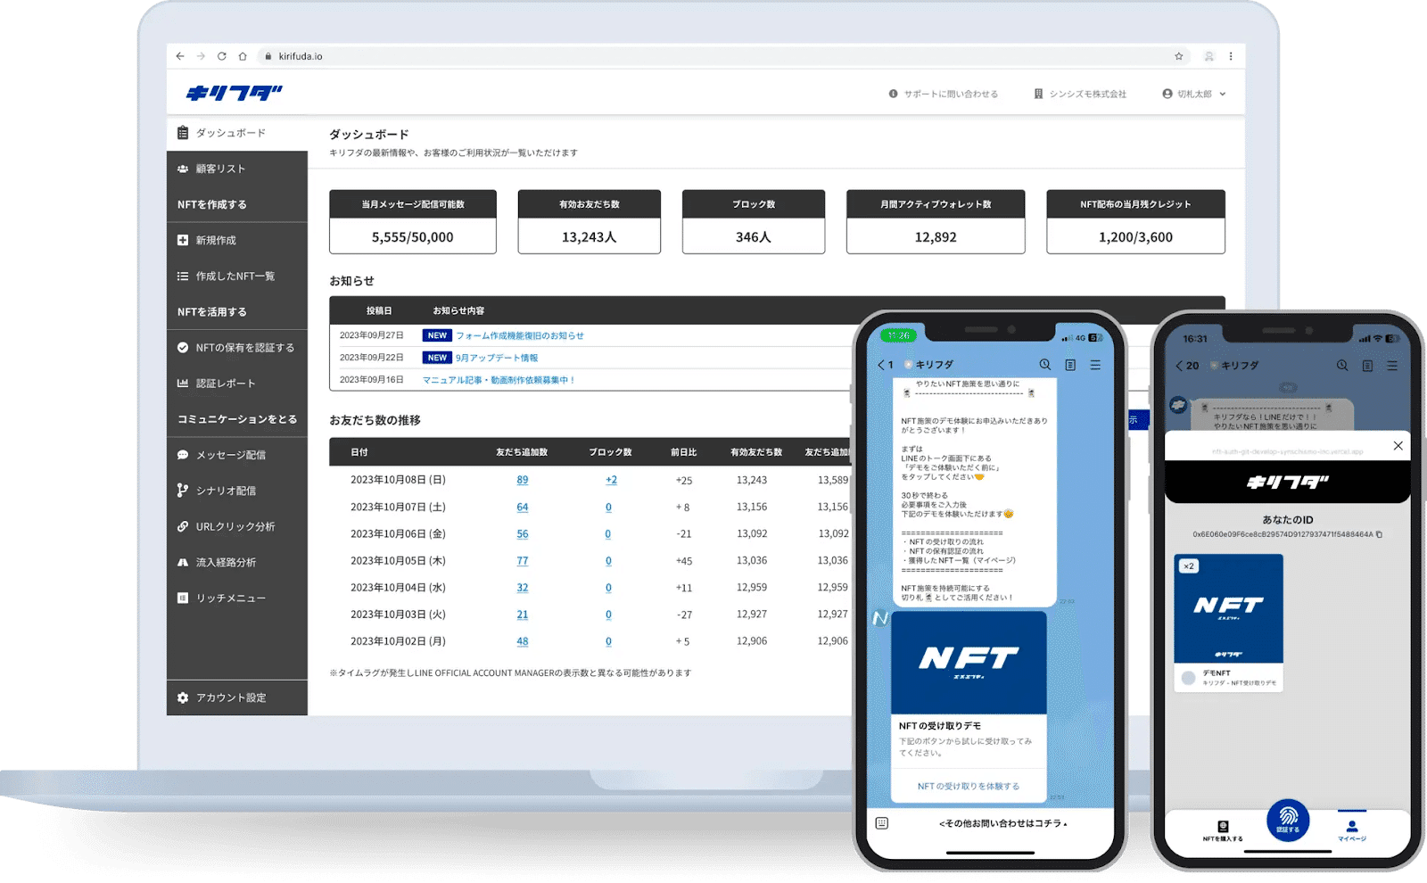This screenshot has width=1427, height=883.
Task: Open URLクリック分析 in the sidebar
Action: click(x=237, y=526)
